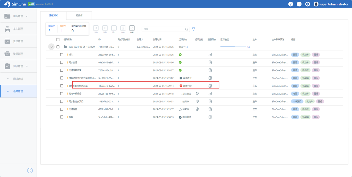
Task: View log for the 插入 task
Action: 210,55
